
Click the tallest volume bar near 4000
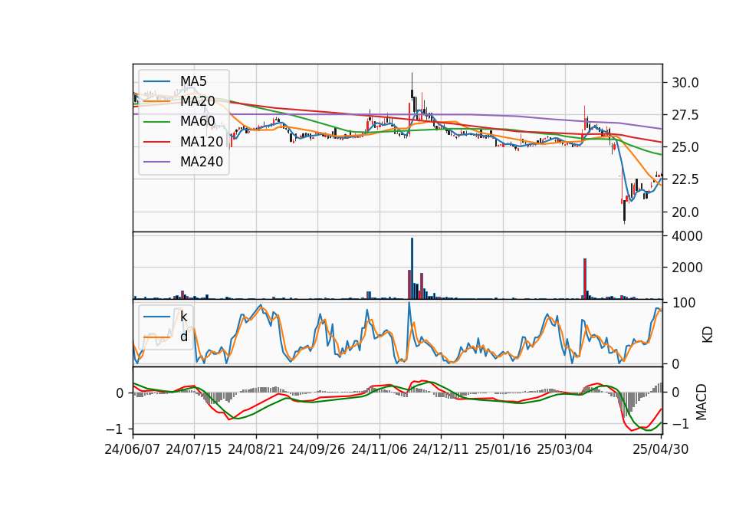(x=412, y=268)
